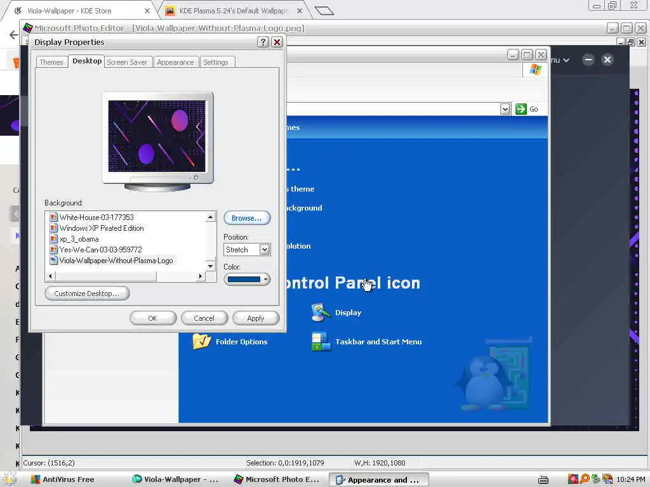650x487 pixels.
Task: Switch to the Desktop tab
Action: (x=86, y=61)
